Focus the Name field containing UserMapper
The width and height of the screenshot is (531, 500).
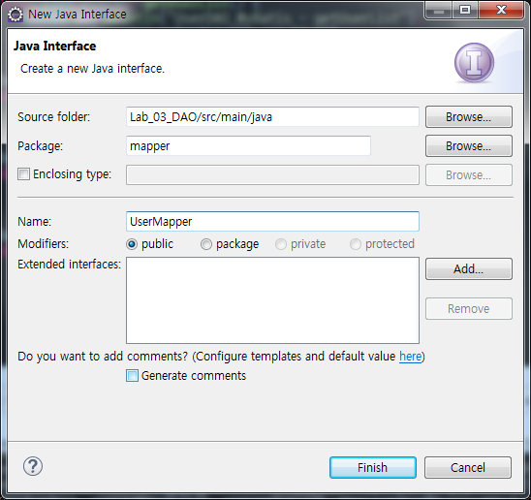[x=272, y=222]
